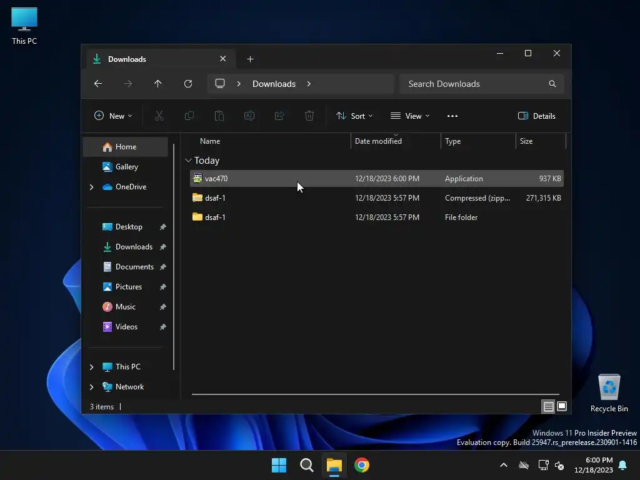Open taskbar Search
Image resolution: width=640 pixels, height=480 pixels.
click(x=306, y=465)
